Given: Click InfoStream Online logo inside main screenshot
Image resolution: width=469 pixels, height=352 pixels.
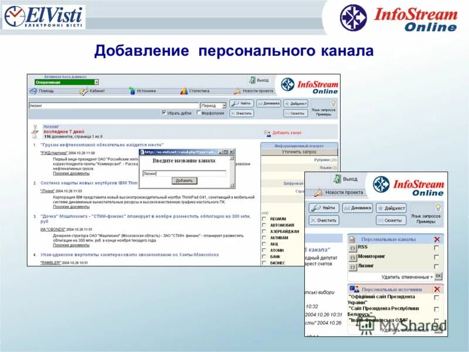Looking at the screenshot, I should (309, 86).
